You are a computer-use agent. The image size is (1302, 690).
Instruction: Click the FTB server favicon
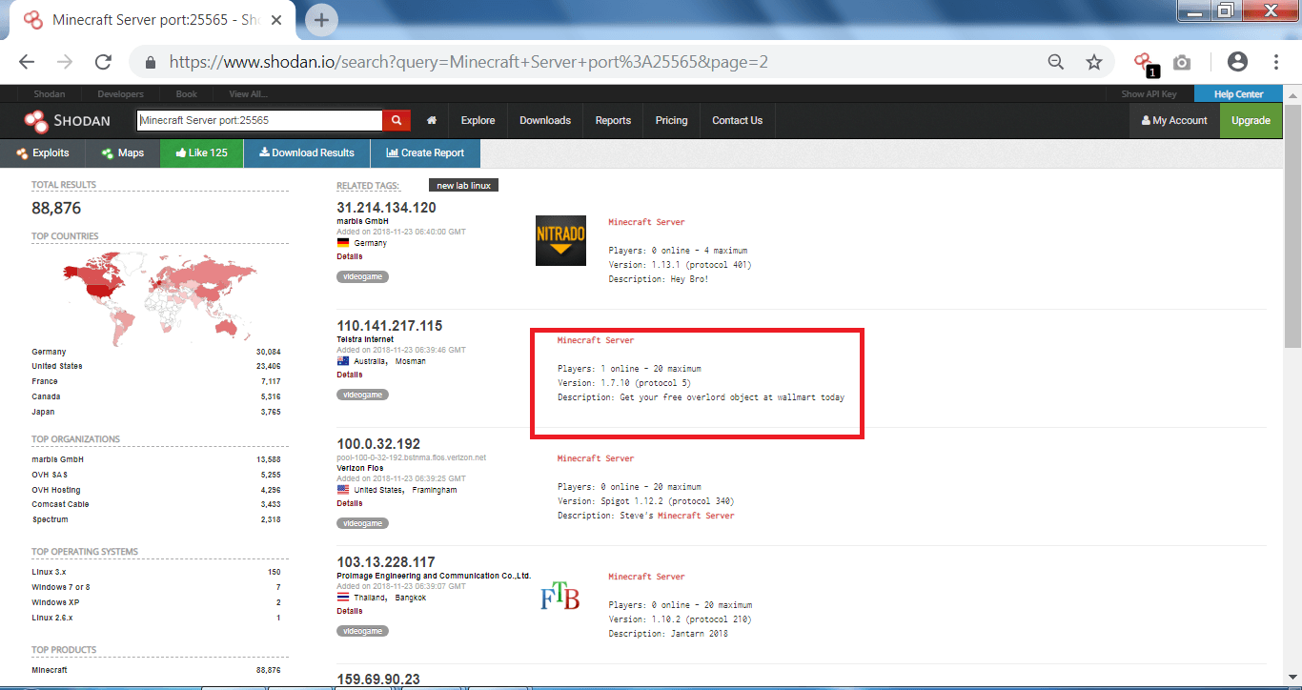(559, 599)
